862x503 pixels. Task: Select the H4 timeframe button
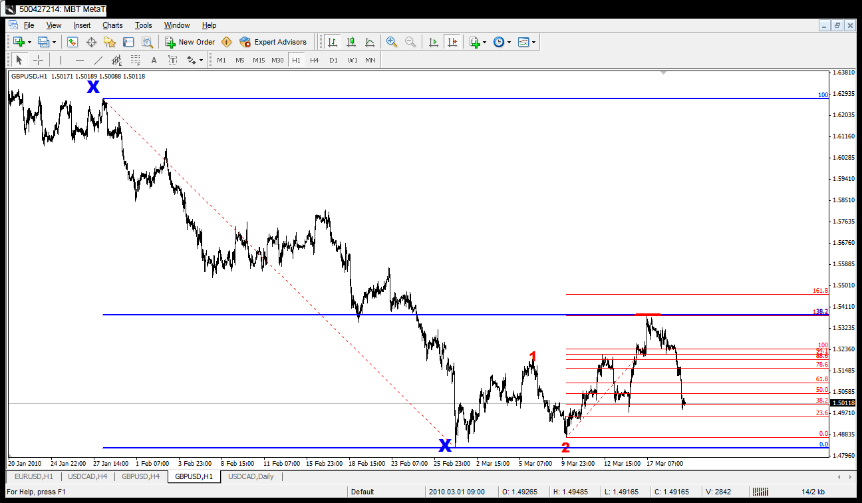pyautogui.click(x=315, y=60)
